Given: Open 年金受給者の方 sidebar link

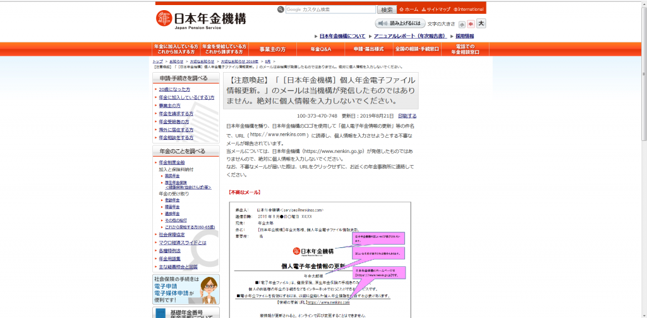Looking at the screenshot, I should pos(174,121).
